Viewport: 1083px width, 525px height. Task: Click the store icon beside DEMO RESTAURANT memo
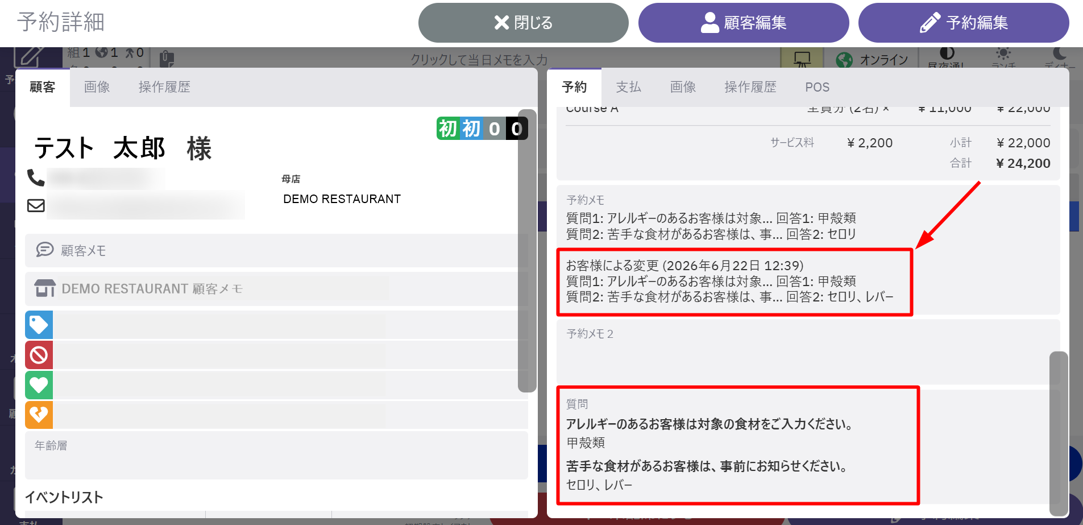pos(45,288)
